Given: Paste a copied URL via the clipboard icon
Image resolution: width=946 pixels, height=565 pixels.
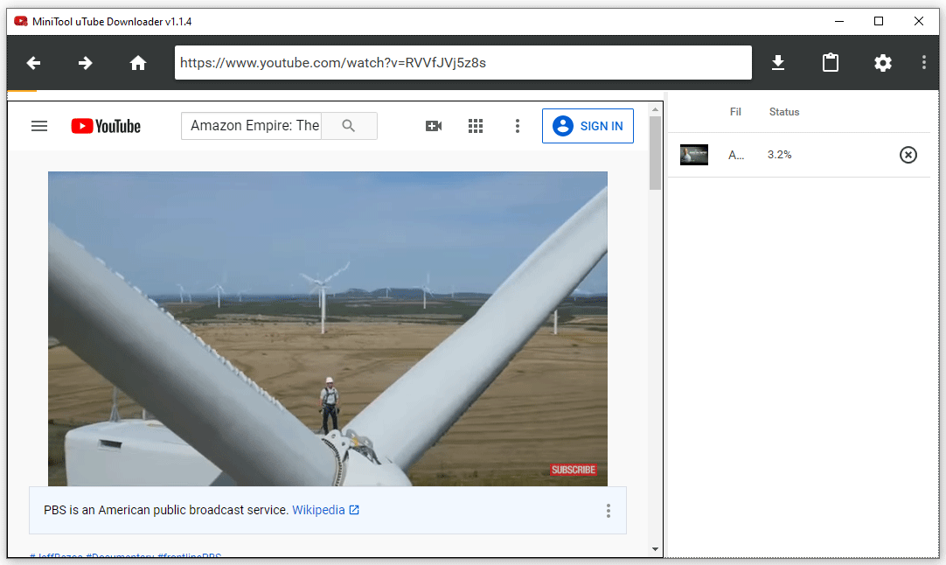Looking at the screenshot, I should pos(830,62).
